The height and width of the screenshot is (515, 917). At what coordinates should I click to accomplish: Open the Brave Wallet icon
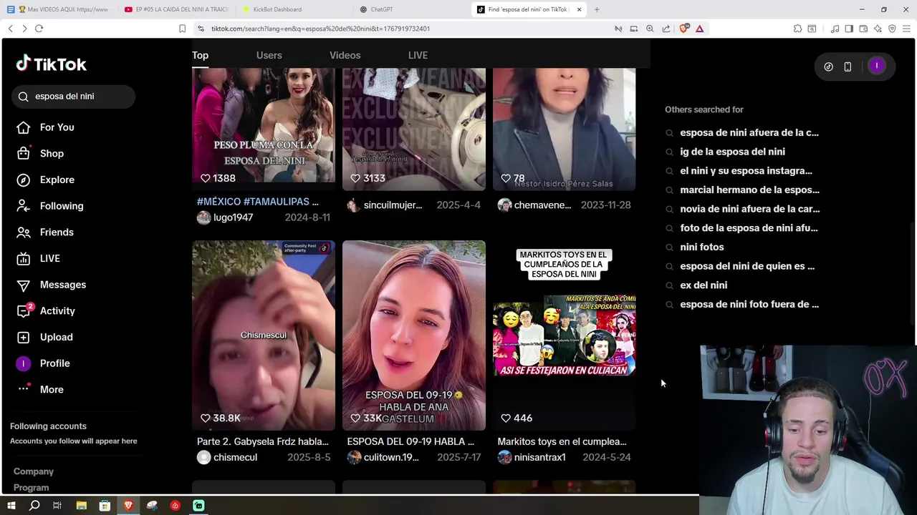[863, 29]
